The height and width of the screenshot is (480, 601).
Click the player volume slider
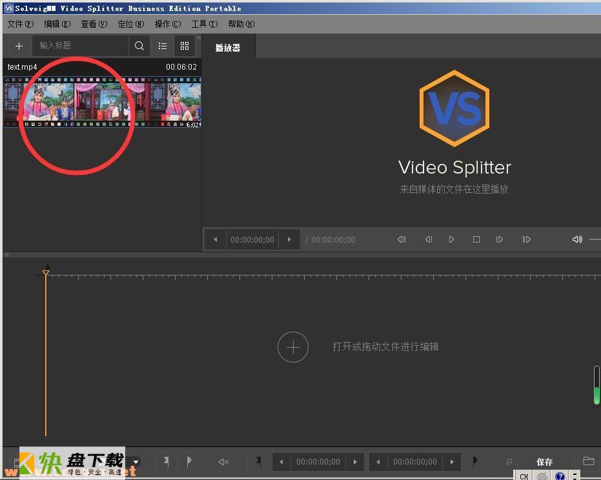point(595,239)
